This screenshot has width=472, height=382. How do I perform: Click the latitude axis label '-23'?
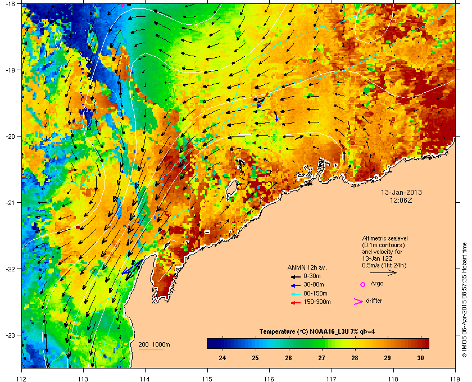[10, 335]
